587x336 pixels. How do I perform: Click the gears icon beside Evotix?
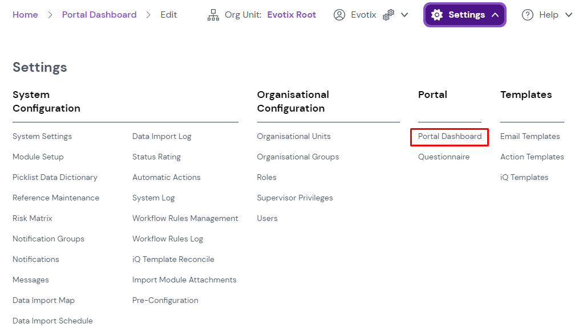pyautogui.click(x=388, y=15)
